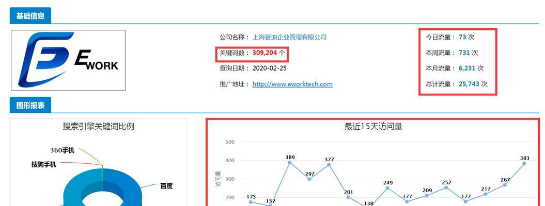Click the 377 data point
545x206 pixels.
pyautogui.click(x=329, y=164)
